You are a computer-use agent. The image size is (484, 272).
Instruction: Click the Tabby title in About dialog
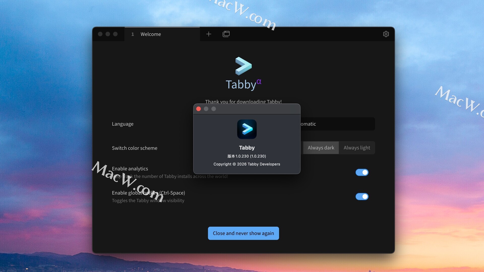pos(247,148)
